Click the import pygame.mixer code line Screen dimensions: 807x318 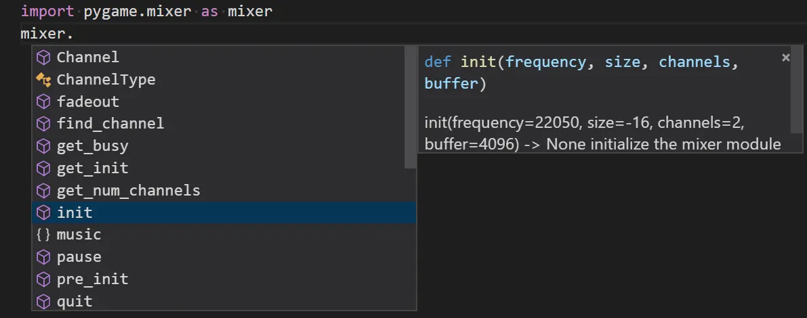pos(146,12)
